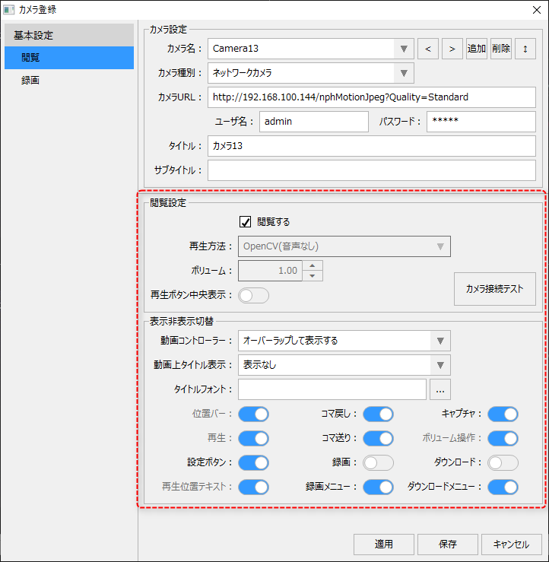Image resolution: width=549 pixels, height=562 pixels.
Task: Click 追加 to add a camera
Action: [x=477, y=49]
